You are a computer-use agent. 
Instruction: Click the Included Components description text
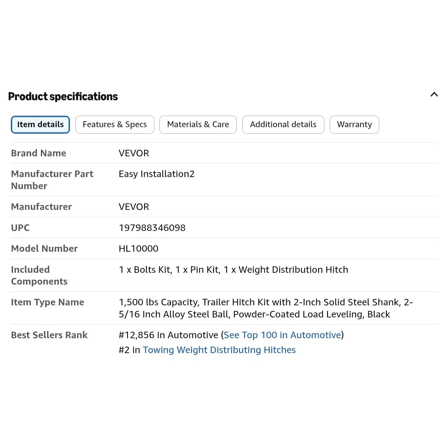tap(234, 269)
